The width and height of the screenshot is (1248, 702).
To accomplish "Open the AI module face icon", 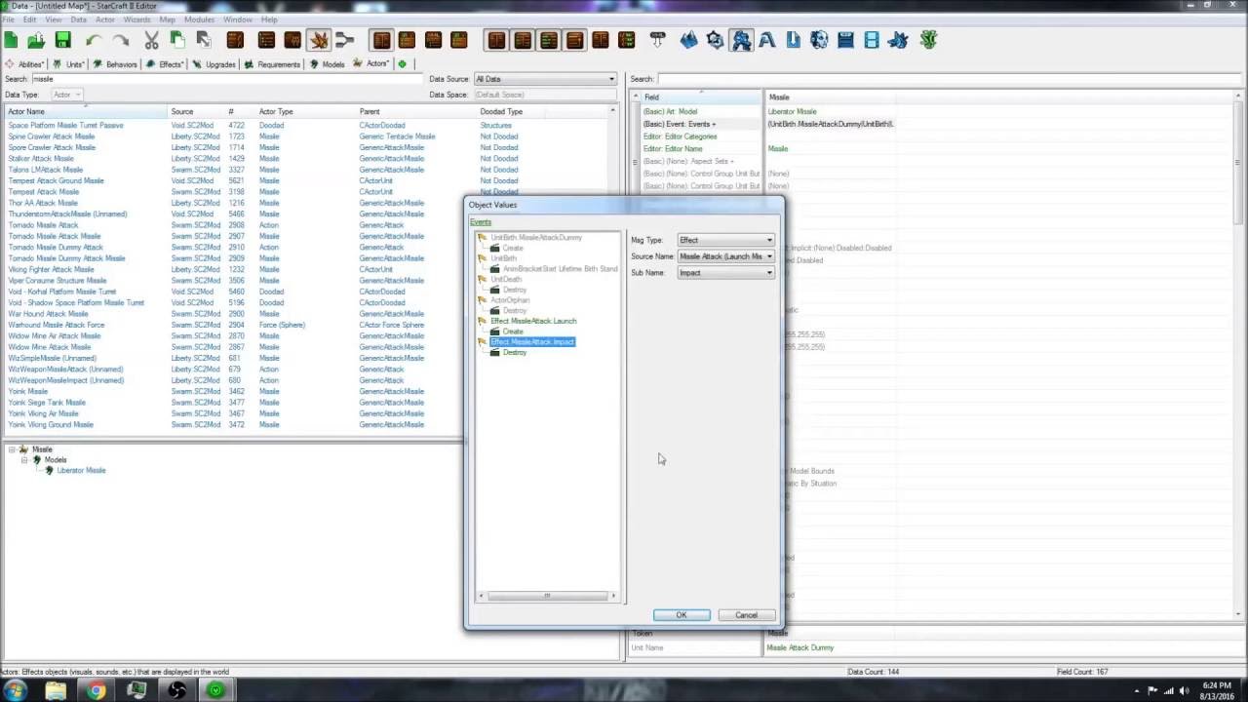I will click(819, 40).
